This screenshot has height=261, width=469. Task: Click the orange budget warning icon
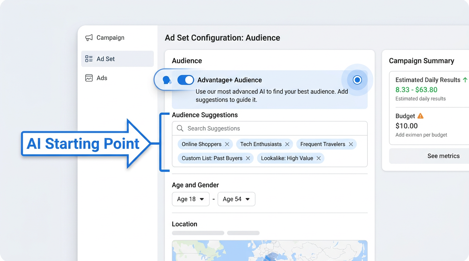pos(421,116)
